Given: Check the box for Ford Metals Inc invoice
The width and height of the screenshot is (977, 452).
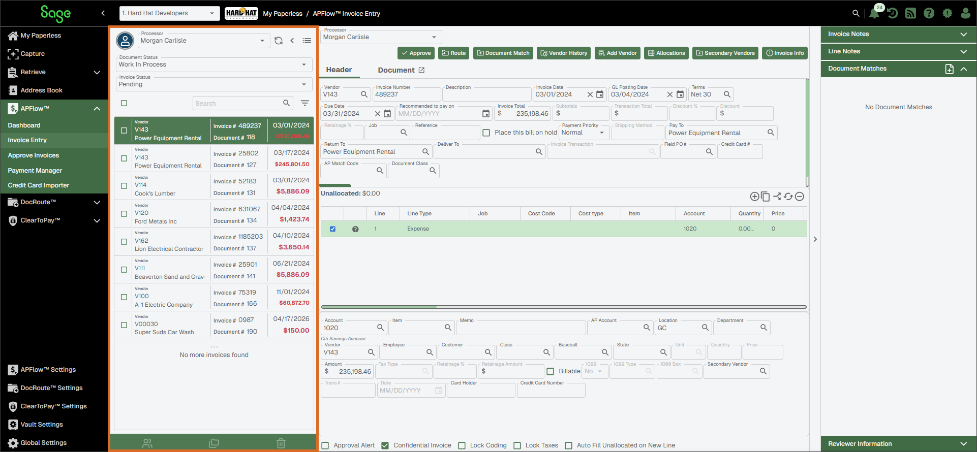Looking at the screenshot, I should 124,214.
